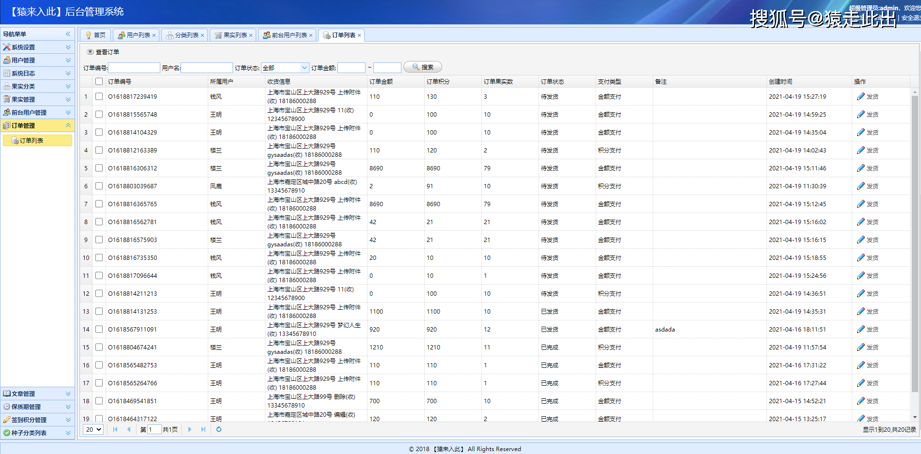Check the box for order O1618814131253
This screenshot has width=921, height=454.
[x=99, y=311]
